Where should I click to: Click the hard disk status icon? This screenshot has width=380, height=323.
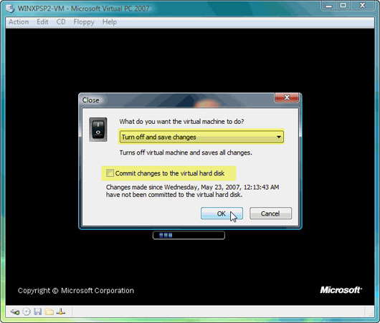click(x=15, y=312)
